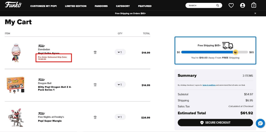
Task: Open the account profile icon
Action: (243, 5)
